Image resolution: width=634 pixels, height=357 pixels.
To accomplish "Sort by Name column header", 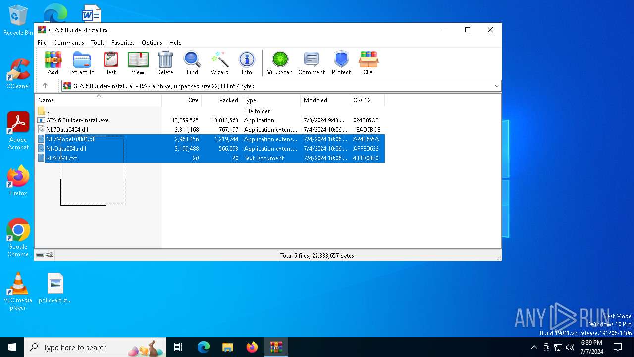I will pos(98,100).
